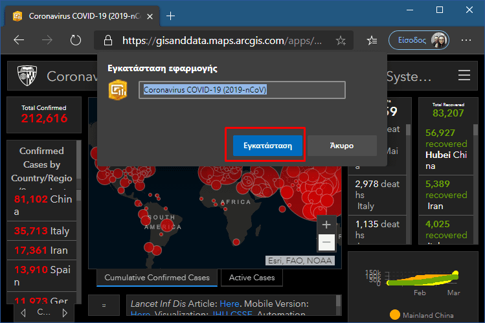
Task: Select 13,910 Spain in country list
Action: point(41,276)
